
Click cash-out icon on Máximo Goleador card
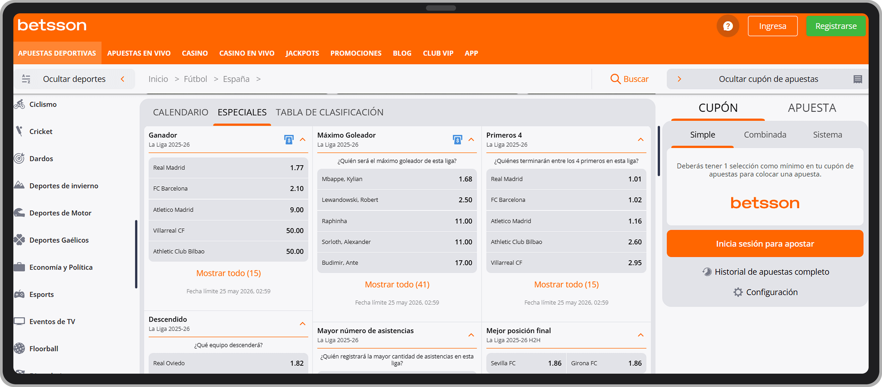[457, 139]
